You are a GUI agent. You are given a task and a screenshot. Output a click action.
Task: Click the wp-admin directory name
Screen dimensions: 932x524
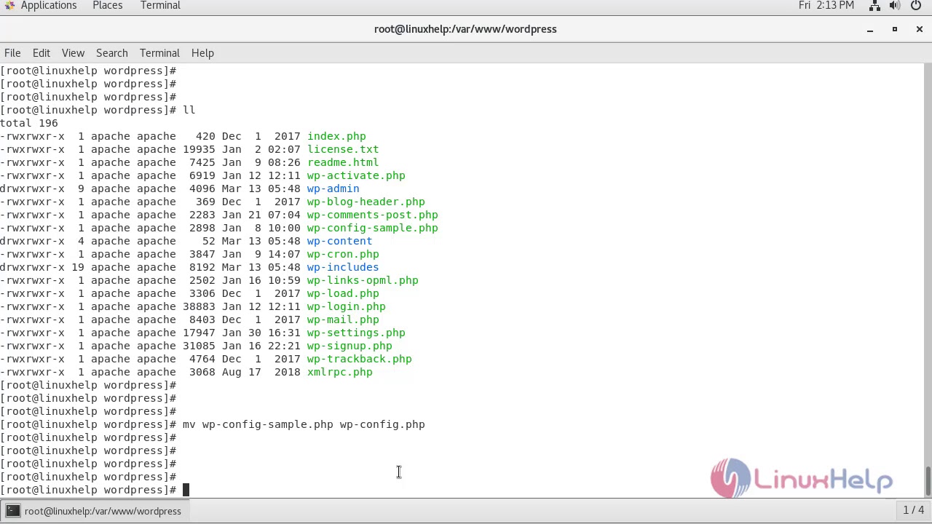pos(333,188)
